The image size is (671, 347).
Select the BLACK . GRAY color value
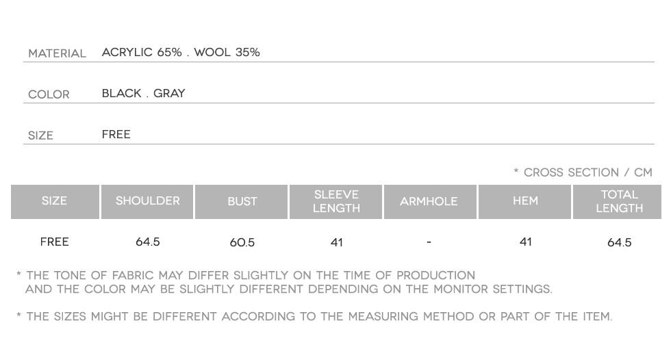point(143,94)
